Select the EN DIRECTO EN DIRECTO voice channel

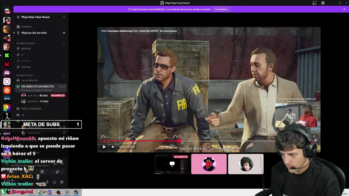coord(41,88)
